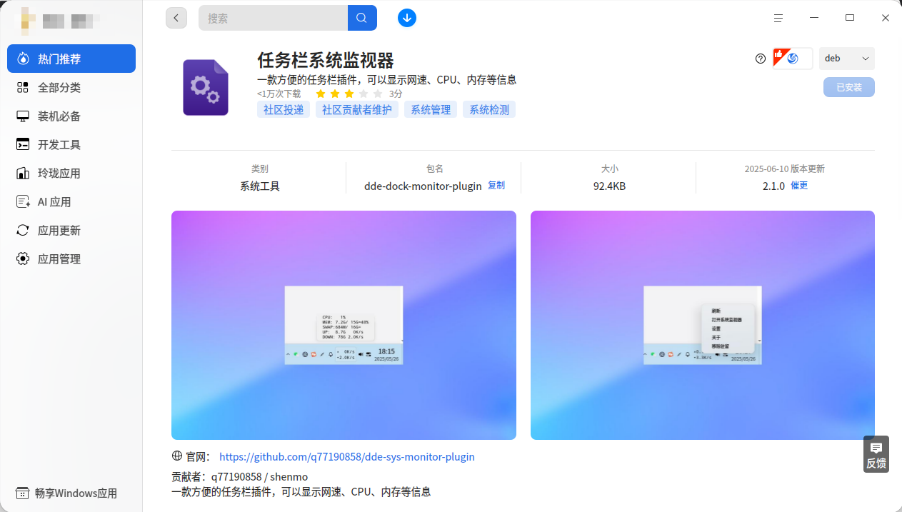Click the refresh icon for 应用更新

[x=23, y=230]
